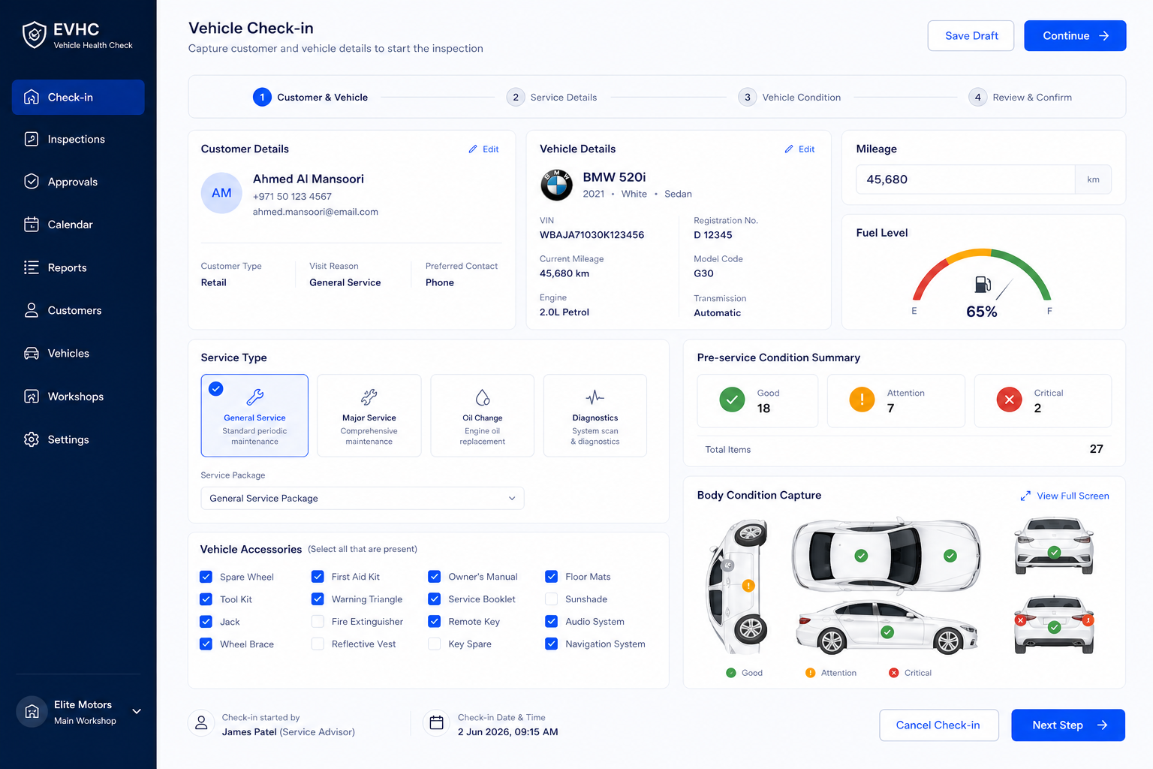Click the top-view car image
Screen dimensions: 1153x769
coord(887,556)
